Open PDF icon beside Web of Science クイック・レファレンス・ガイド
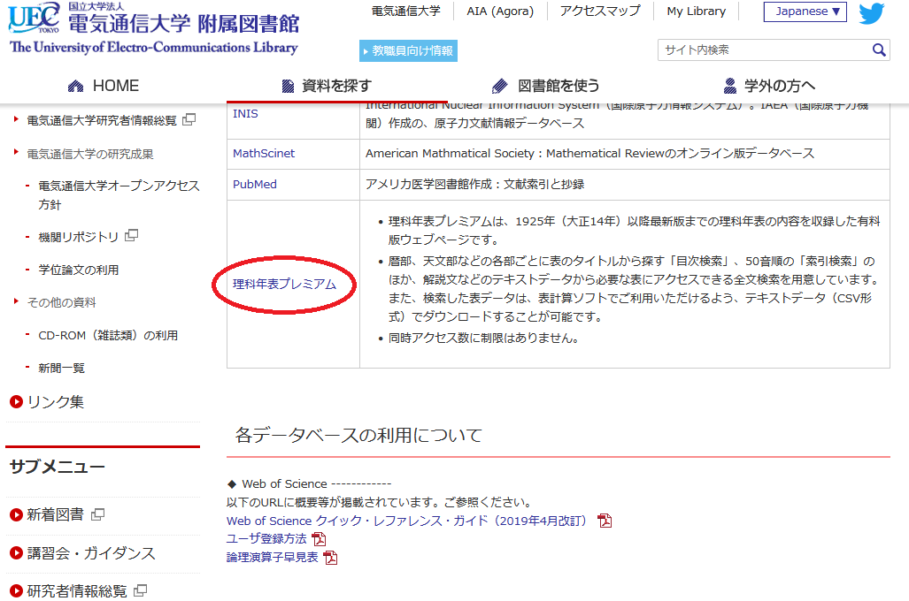909x601 pixels. point(605,521)
